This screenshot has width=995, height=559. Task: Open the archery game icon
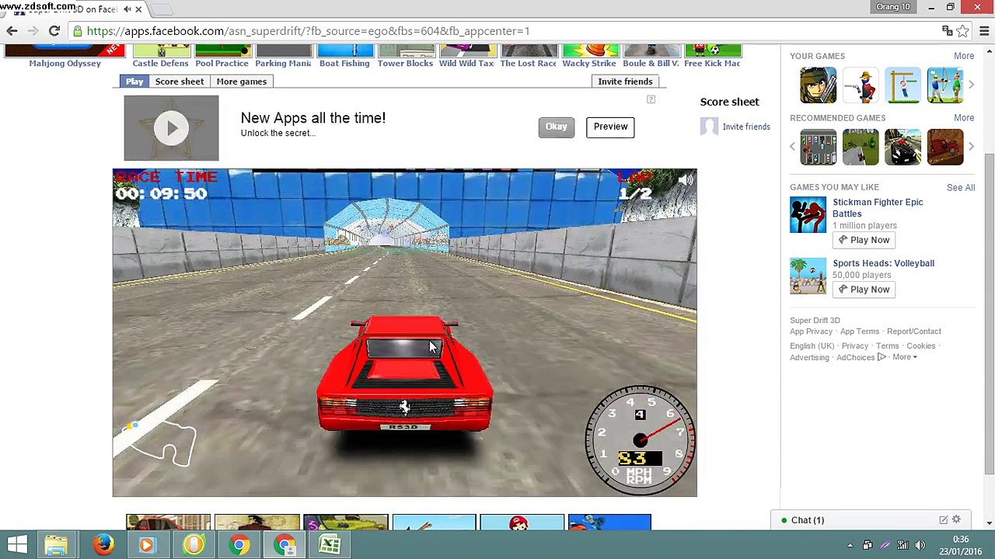click(x=944, y=85)
